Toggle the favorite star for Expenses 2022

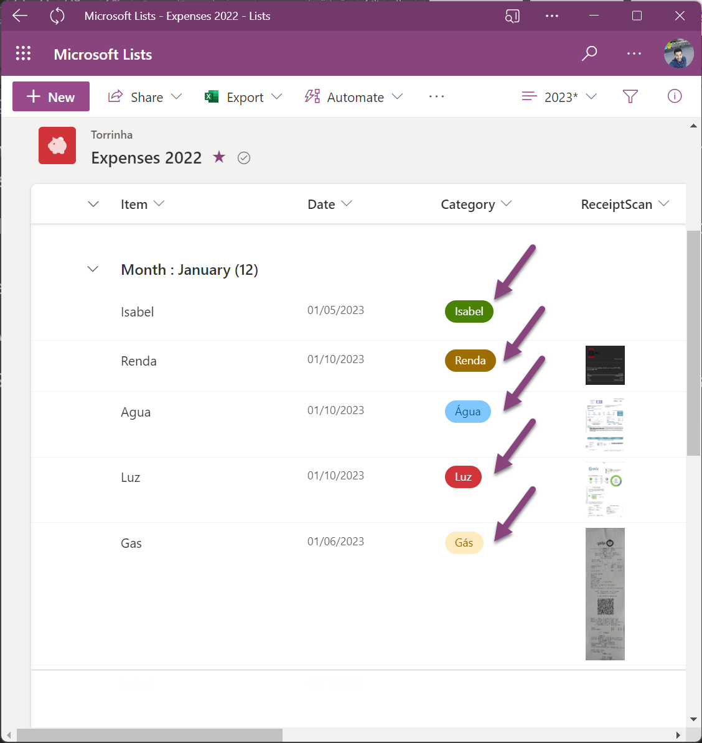pos(219,157)
